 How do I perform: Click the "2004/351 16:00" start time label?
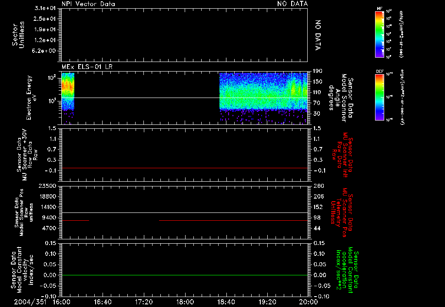(42, 302)
